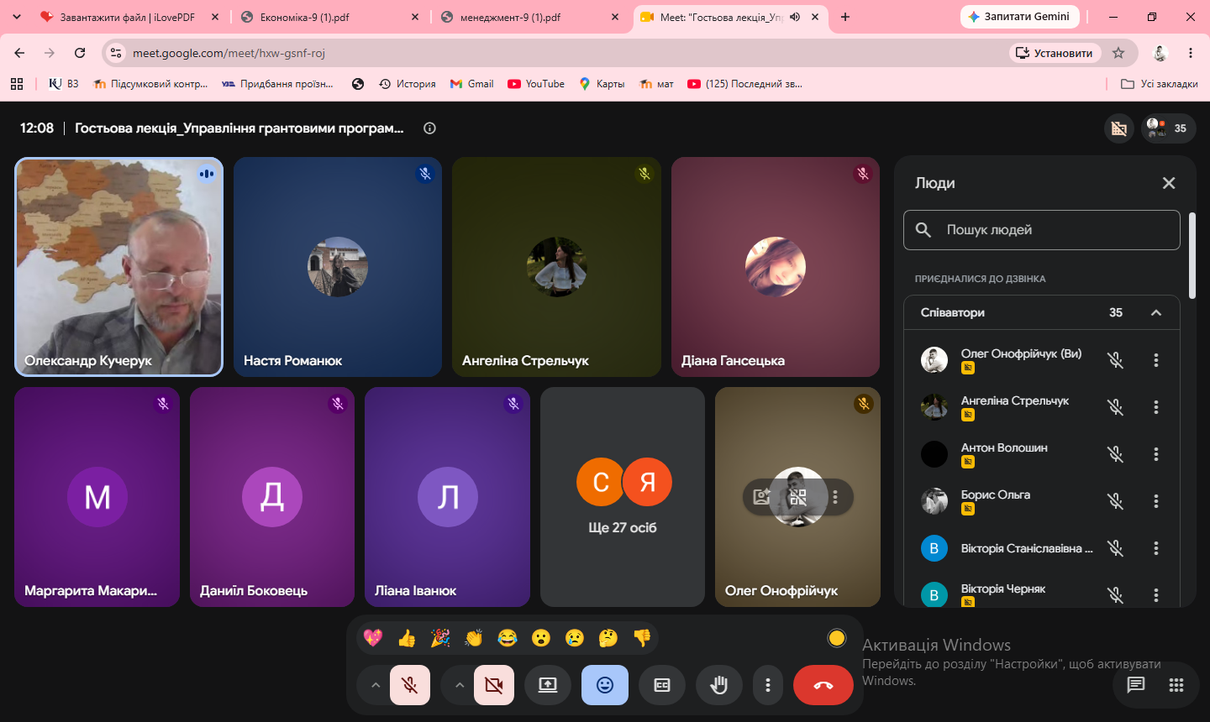Toggle the emoji reactions bar
The image size is (1210, 722).
coord(605,685)
